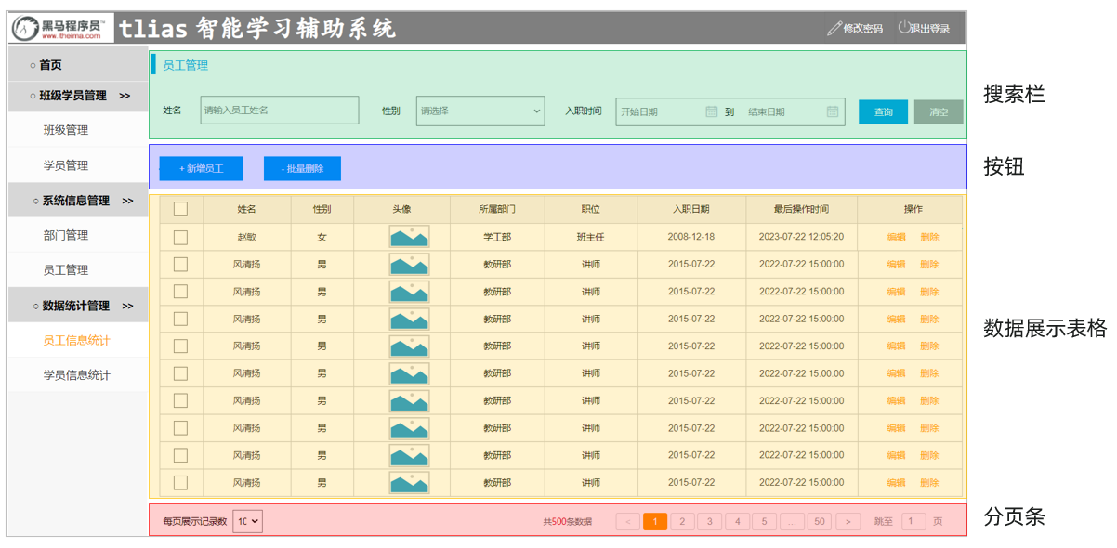Go to the previous page arrow
Screen dimensions: 1117x548
(x=628, y=522)
